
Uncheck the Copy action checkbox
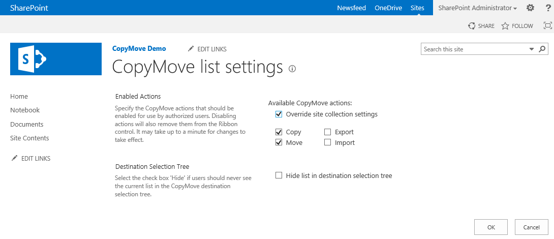pyautogui.click(x=279, y=132)
